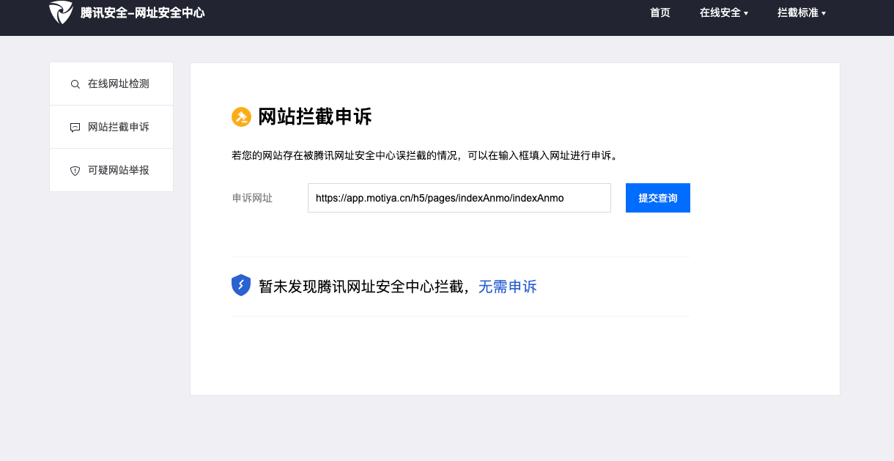Click the description text starting with 若您的网站存在

(425, 155)
